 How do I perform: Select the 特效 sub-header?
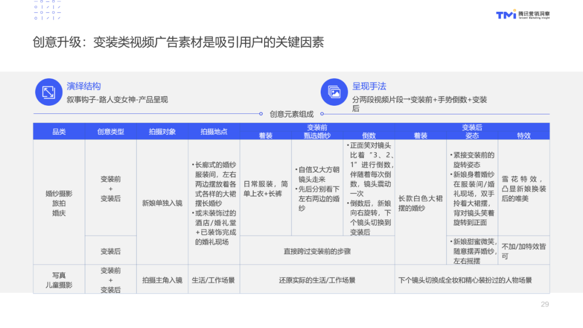pyautogui.click(x=524, y=135)
